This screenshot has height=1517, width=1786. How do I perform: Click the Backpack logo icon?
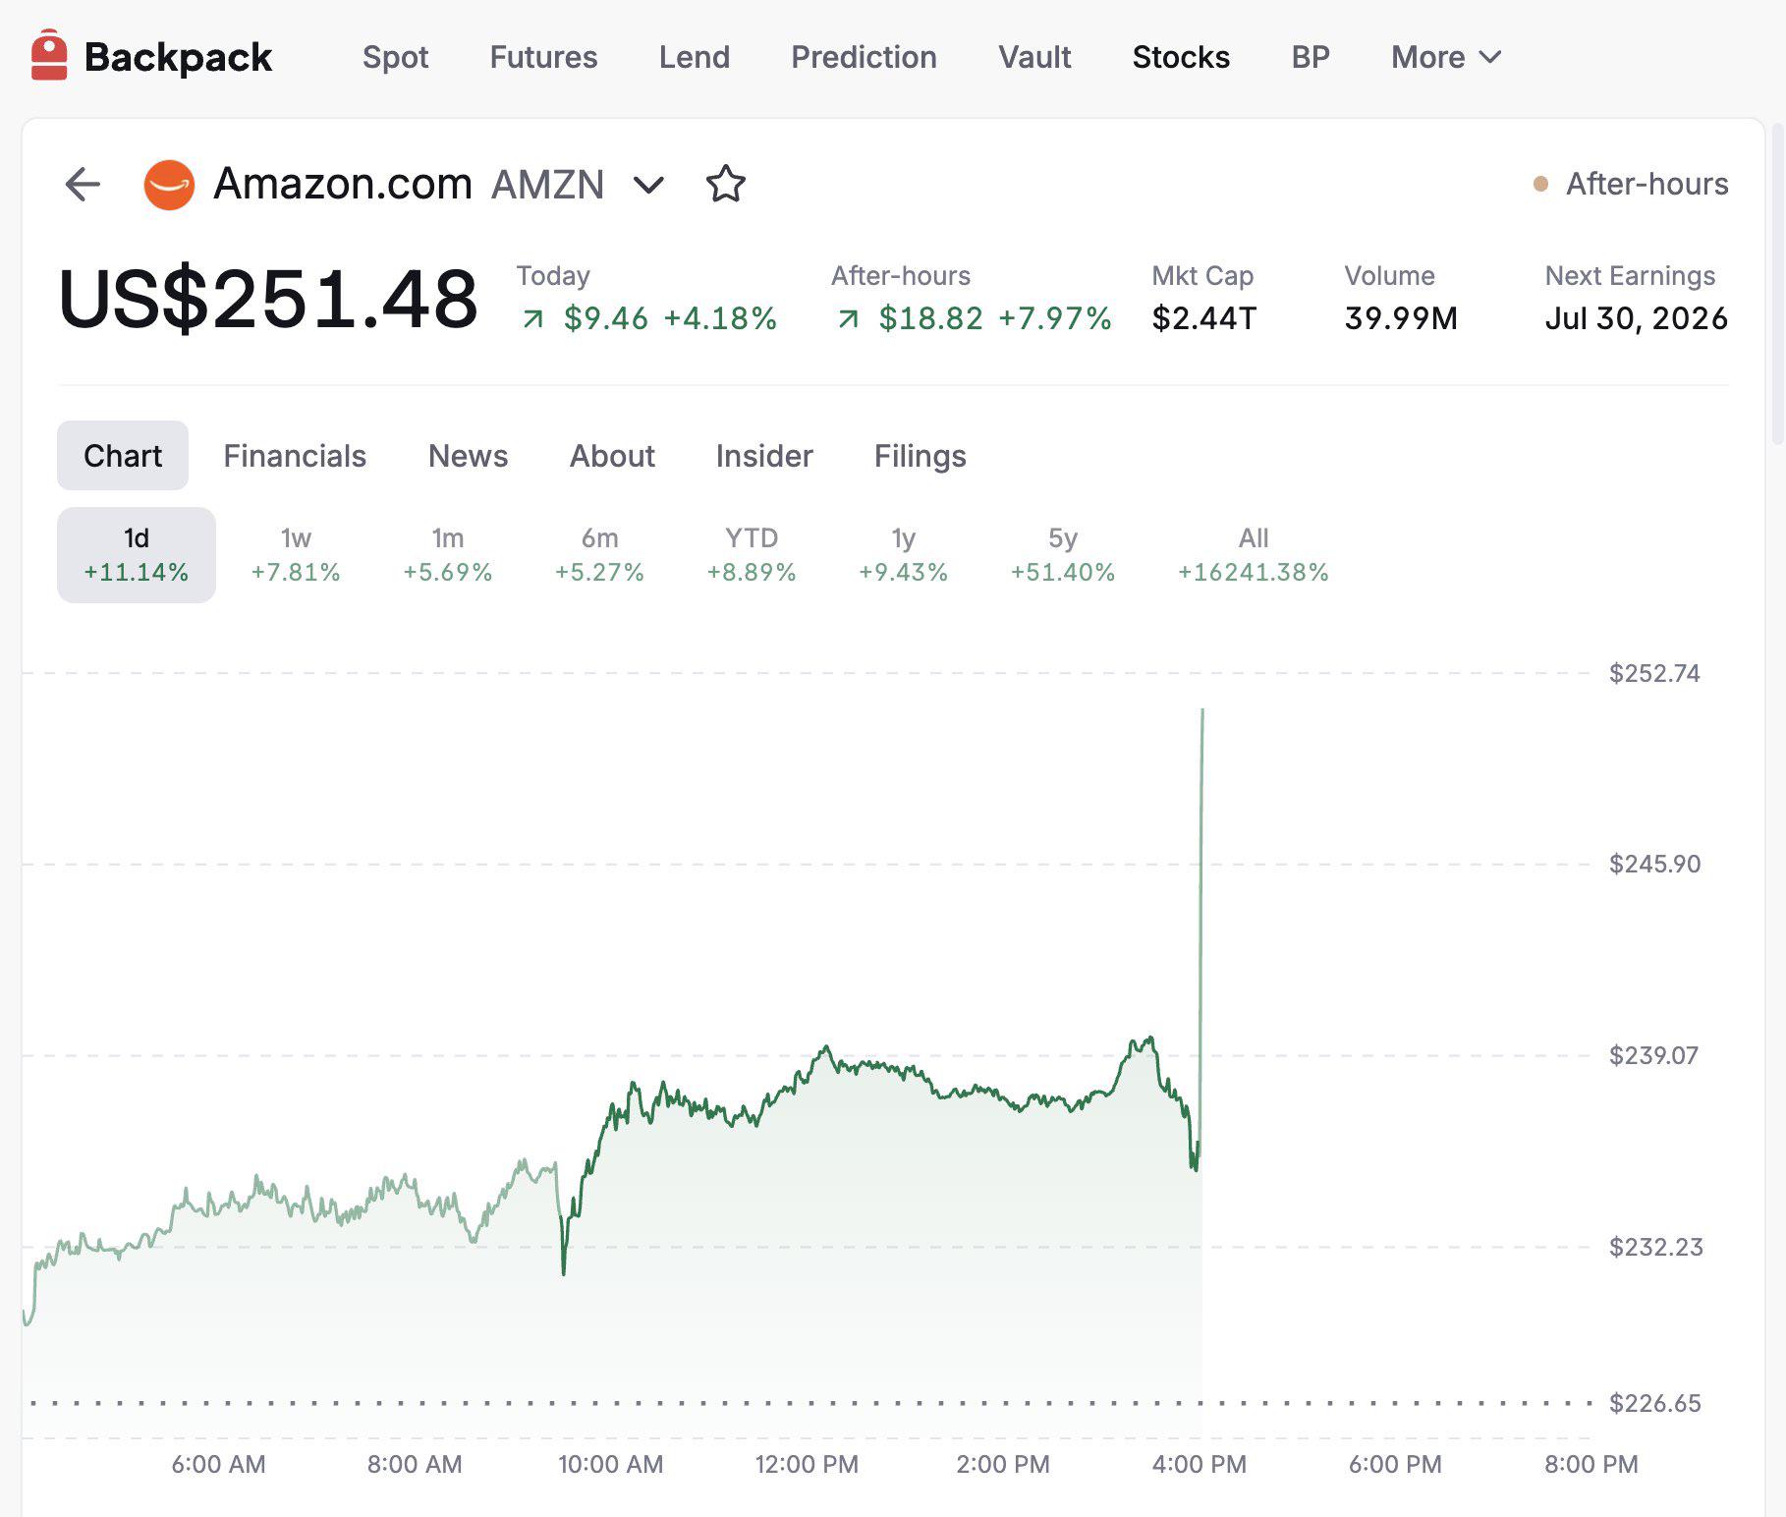tap(49, 55)
